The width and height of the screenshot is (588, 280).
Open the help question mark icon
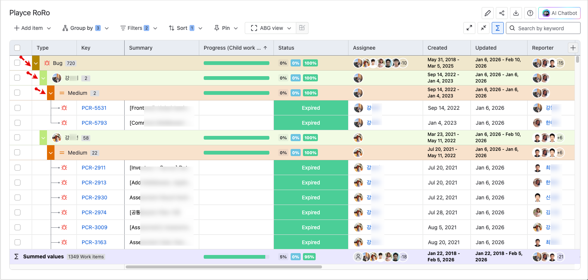click(530, 13)
